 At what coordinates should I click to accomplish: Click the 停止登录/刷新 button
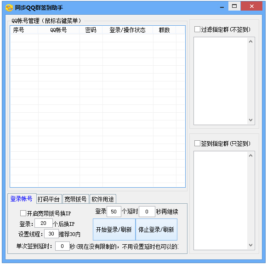point(156,230)
